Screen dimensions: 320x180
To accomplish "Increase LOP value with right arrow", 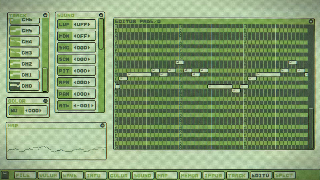I will tap(89, 24).
